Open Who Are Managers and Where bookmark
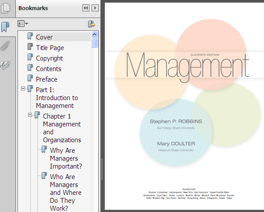The image size is (264, 212). pyautogui.click(x=66, y=192)
